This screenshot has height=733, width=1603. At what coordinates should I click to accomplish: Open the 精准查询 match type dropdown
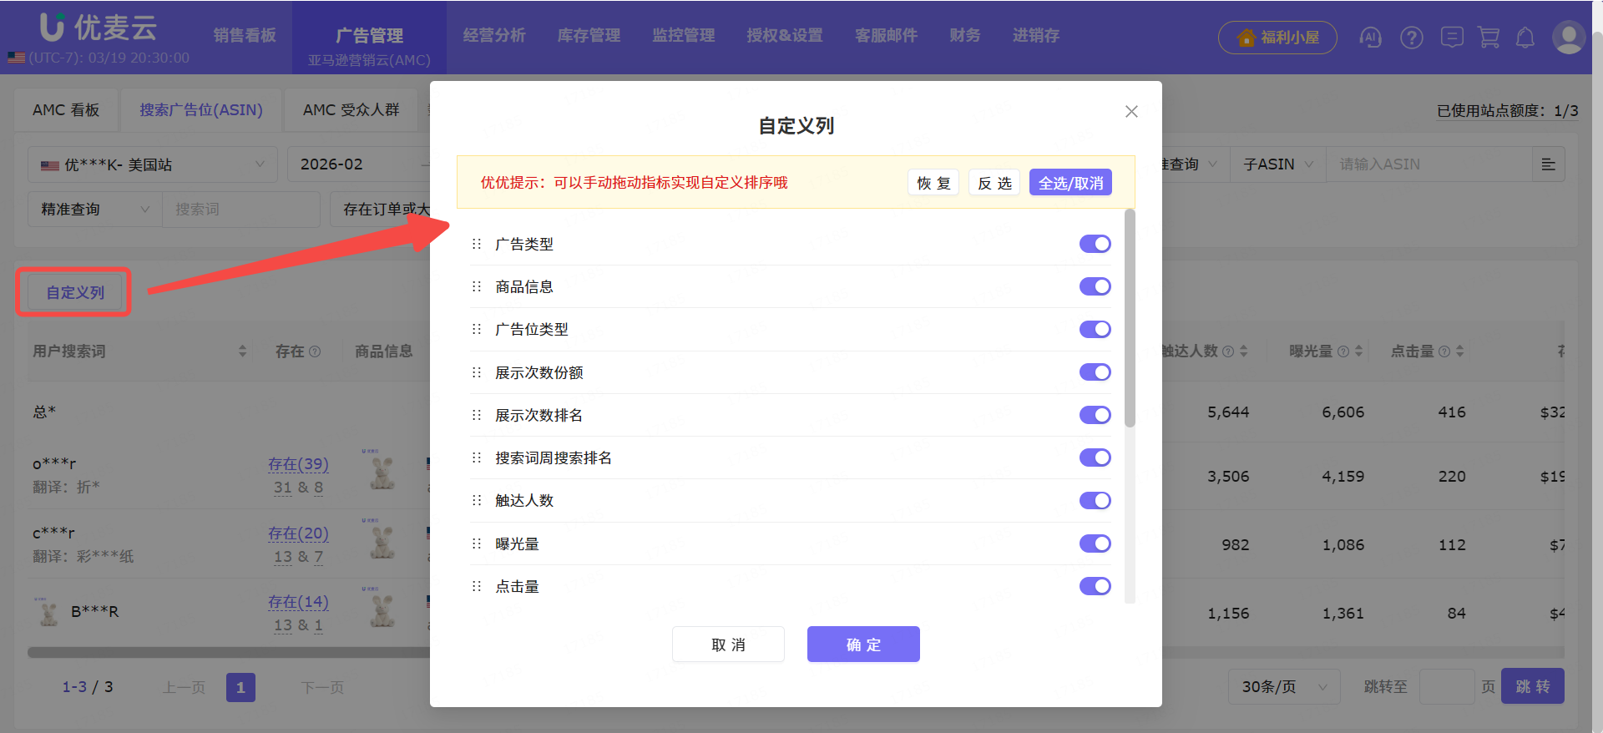[95, 210]
